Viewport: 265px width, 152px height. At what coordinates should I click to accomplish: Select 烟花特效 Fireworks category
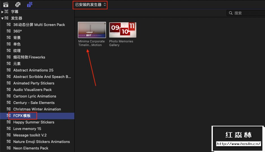29,57
